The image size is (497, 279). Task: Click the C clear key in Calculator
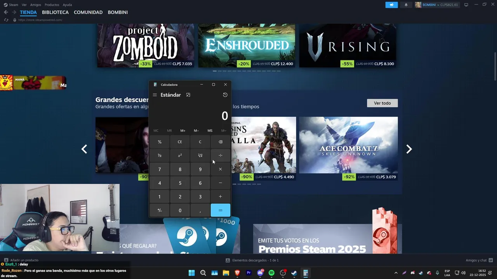[x=200, y=142]
